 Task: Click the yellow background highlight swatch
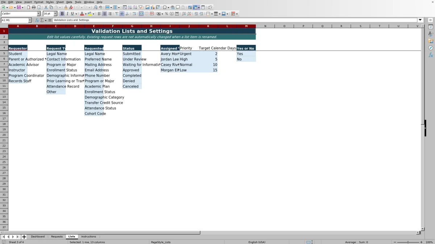tap(90, 14)
